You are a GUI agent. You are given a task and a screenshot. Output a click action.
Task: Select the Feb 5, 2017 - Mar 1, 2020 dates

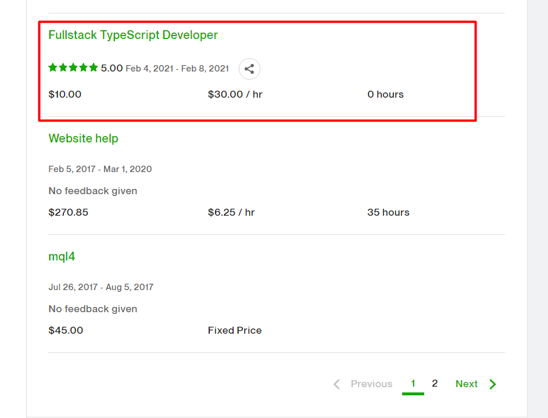100,169
